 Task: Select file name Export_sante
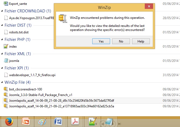point(18,4)
